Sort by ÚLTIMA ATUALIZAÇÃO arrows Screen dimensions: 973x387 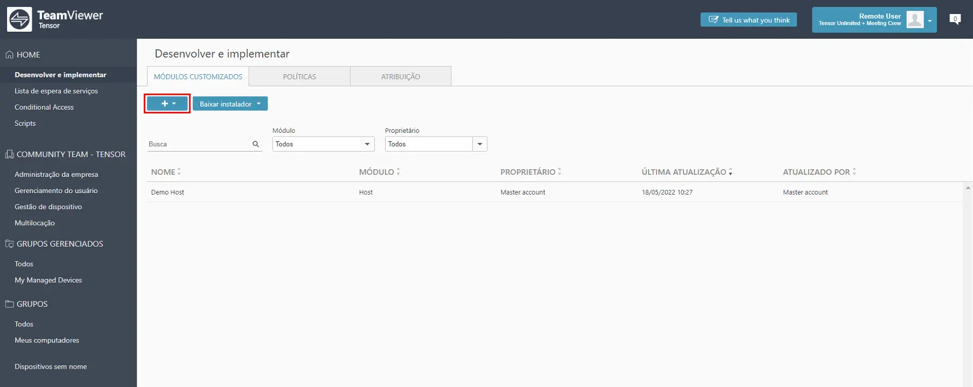[x=731, y=171]
